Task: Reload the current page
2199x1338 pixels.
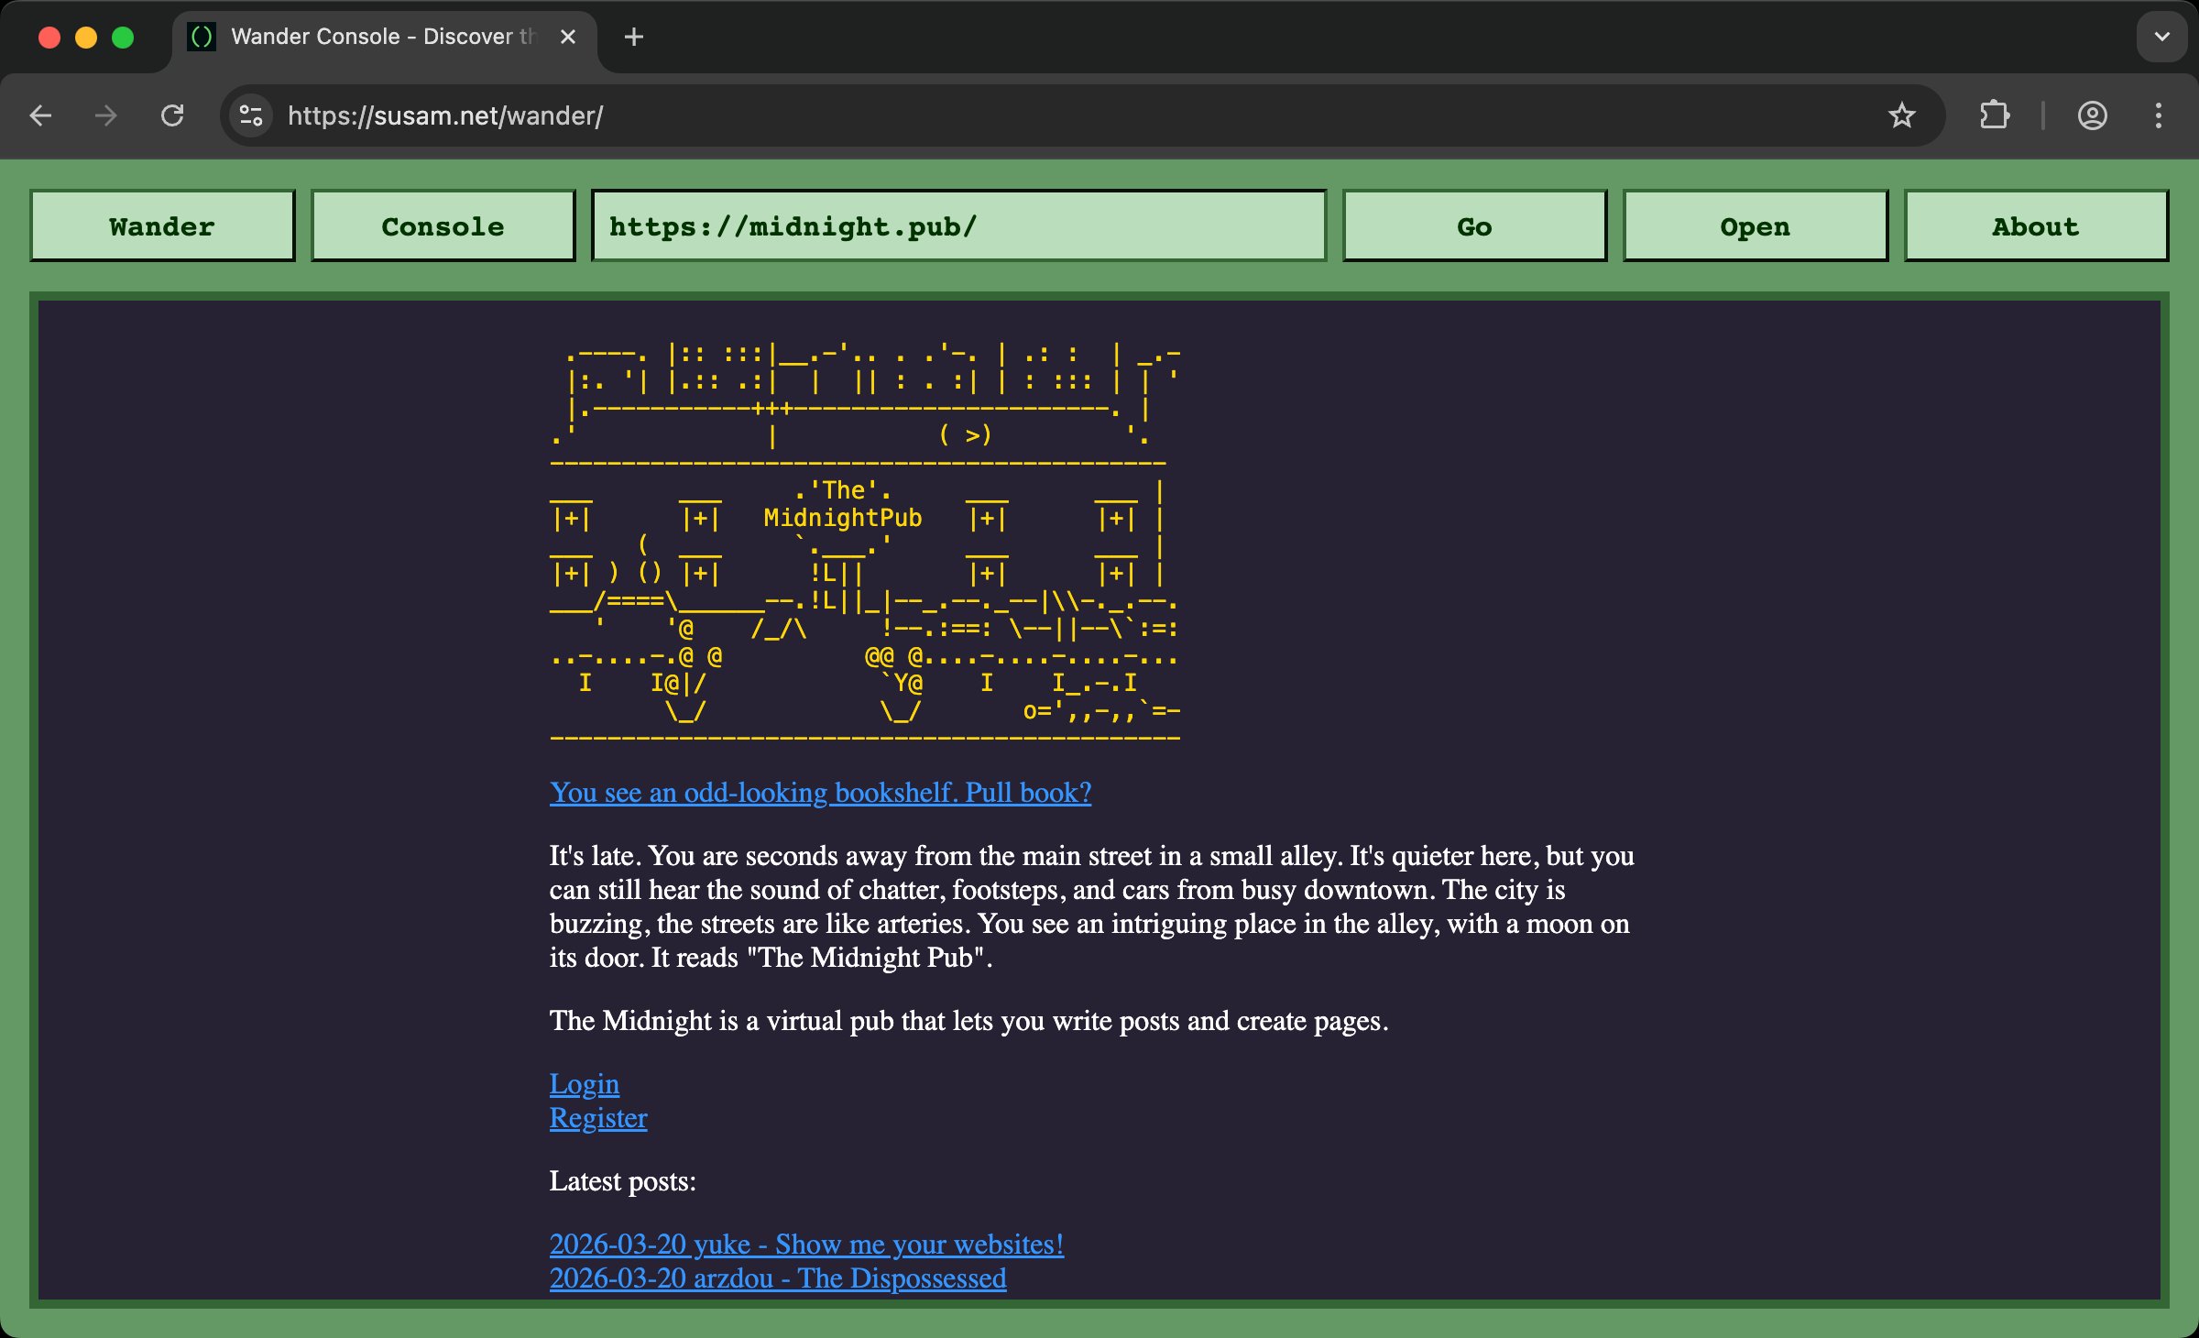Action: 172,115
